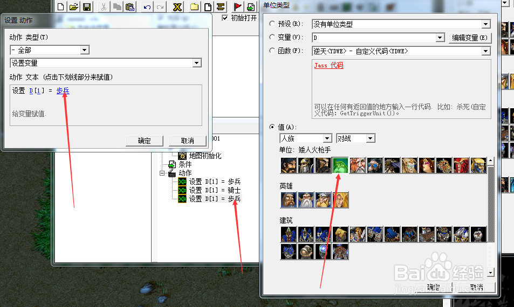Screen dimensions: 514x307
Task: Select the Arcane Vault building icon
Action: (340, 252)
